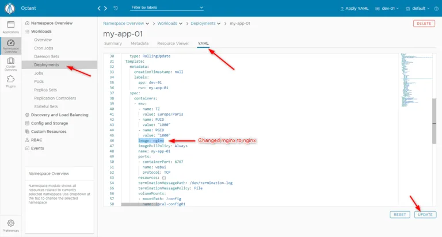Viewport: 442px width, 237px height.
Task: Open the history clock icon
Action: tap(116, 8)
